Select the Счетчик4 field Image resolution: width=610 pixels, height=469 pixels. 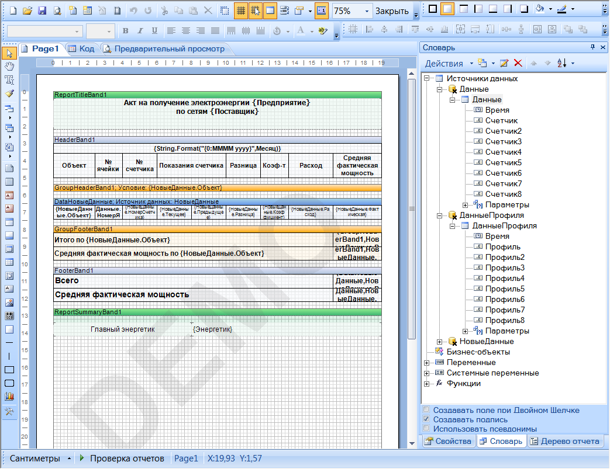pos(504,152)
